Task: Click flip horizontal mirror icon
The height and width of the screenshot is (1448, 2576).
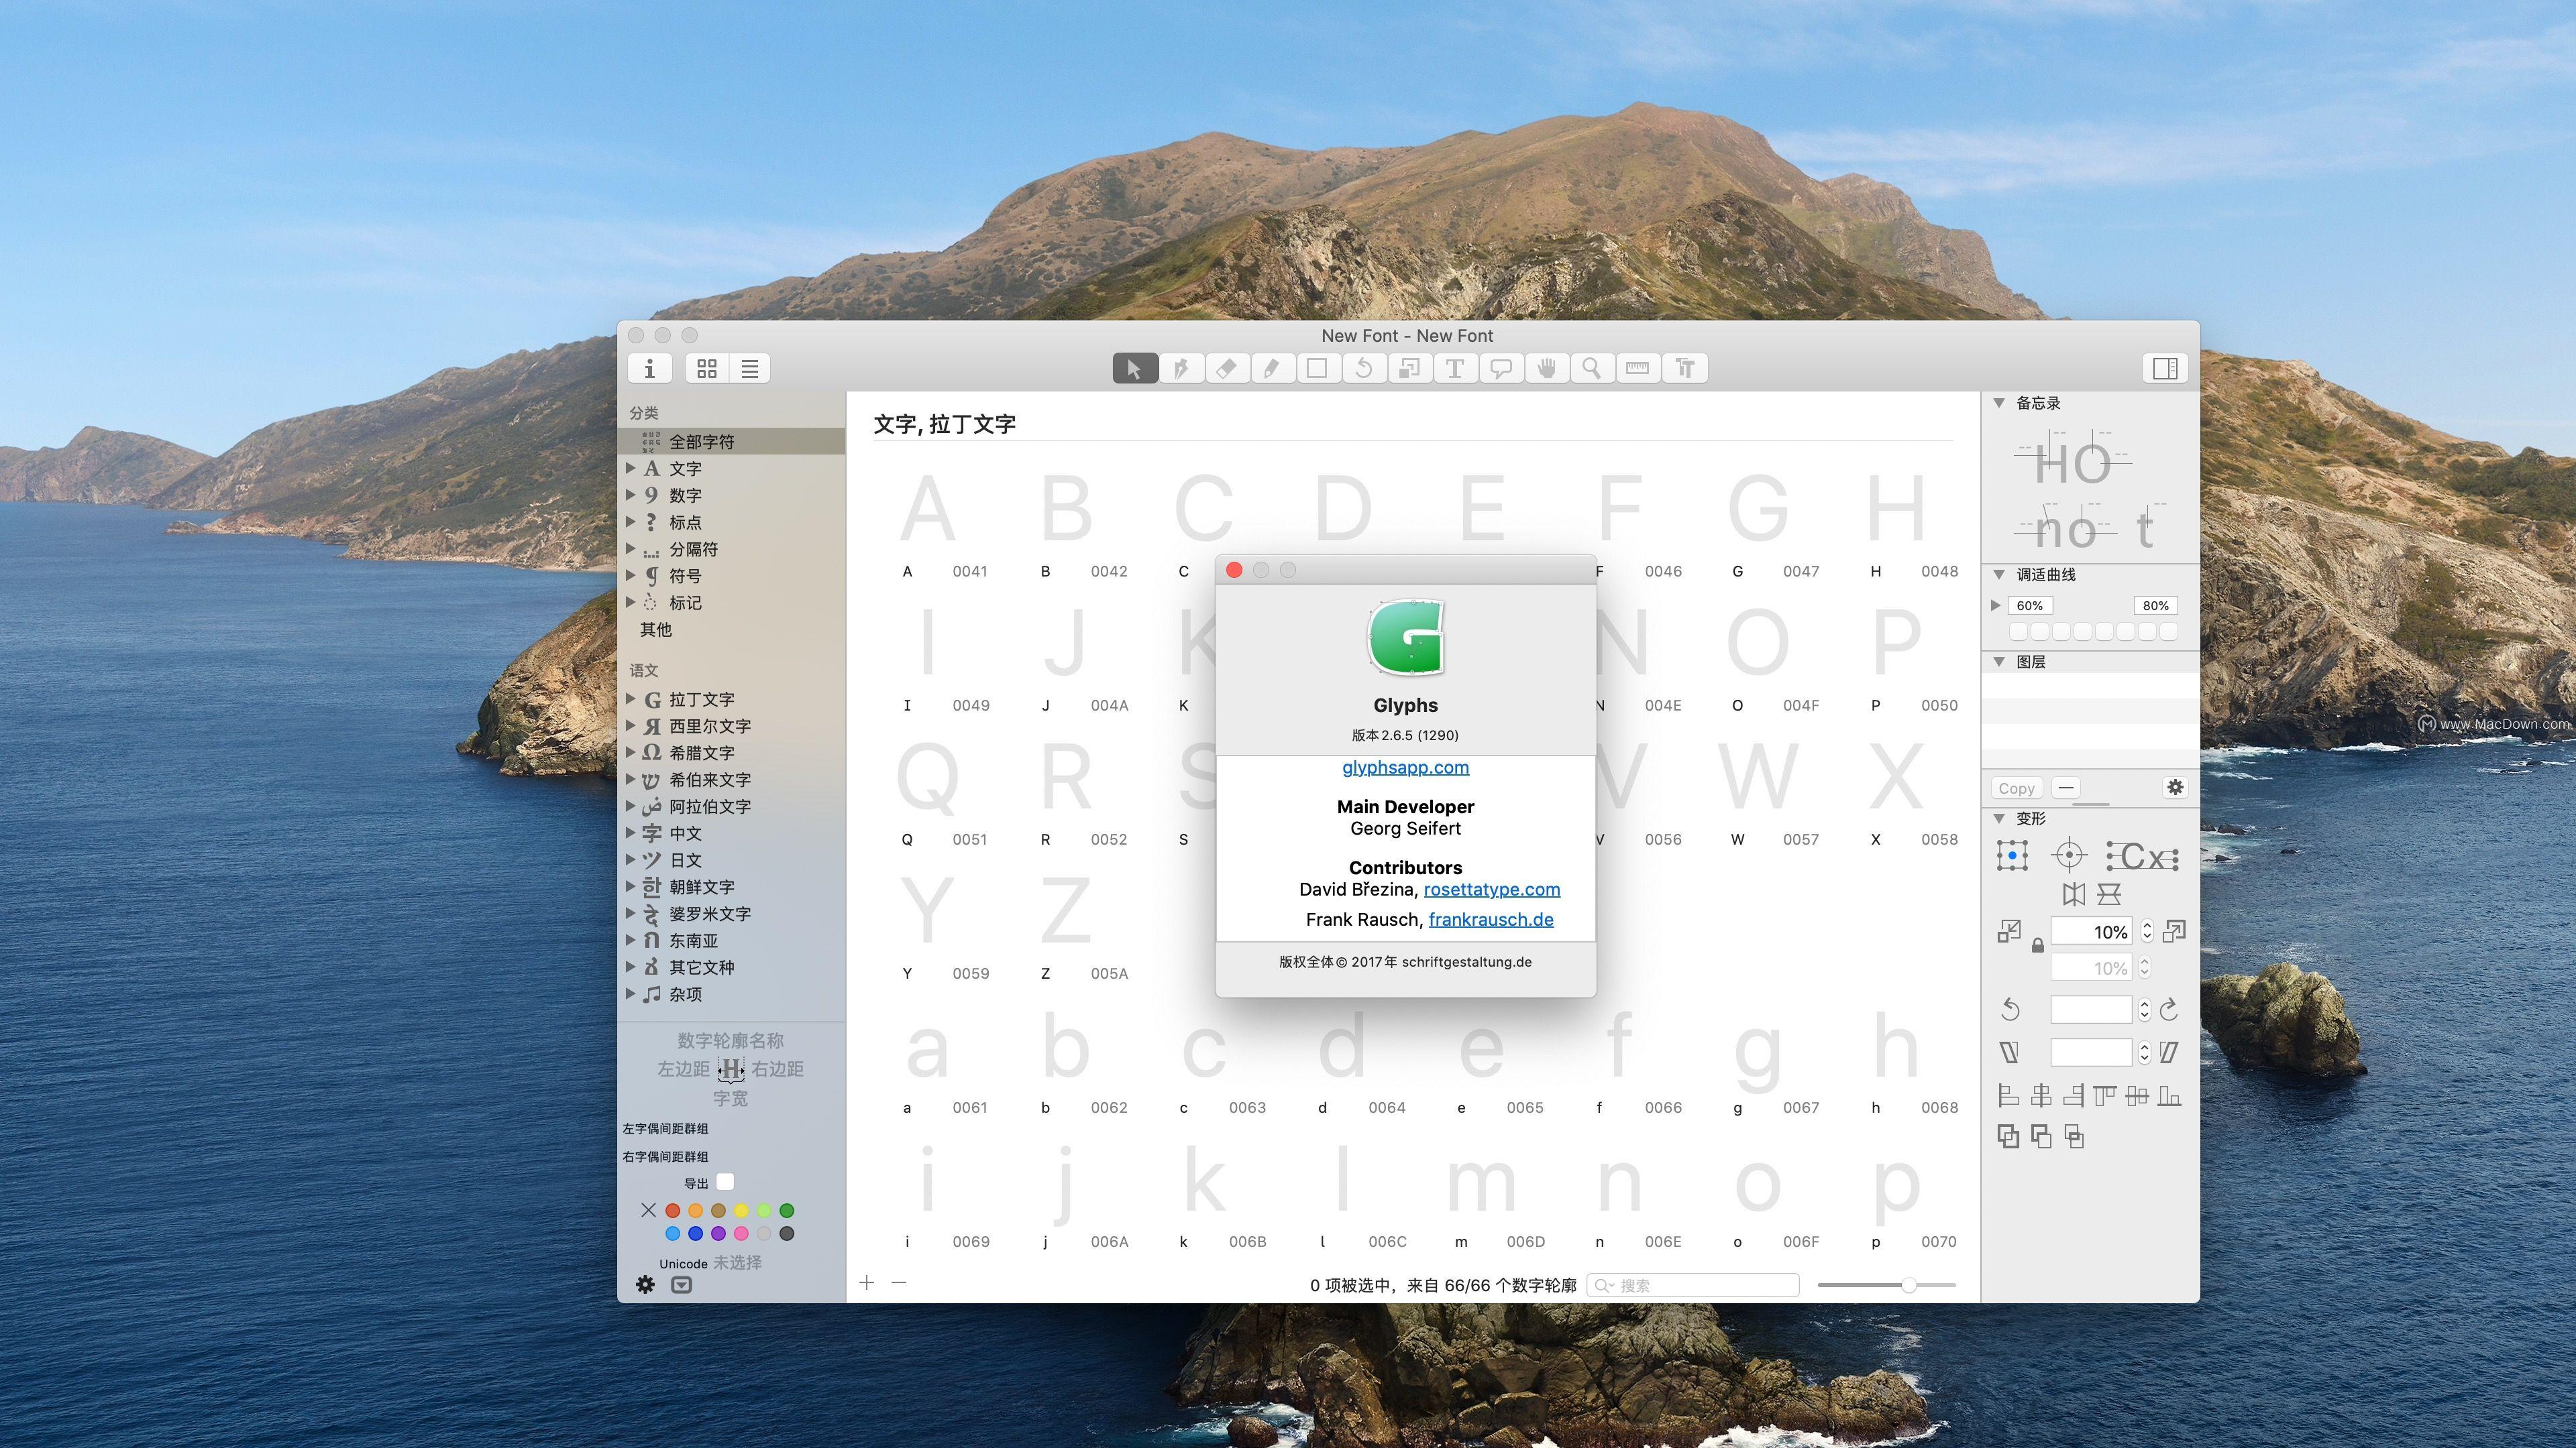Action: click(x=2074, y=894)
